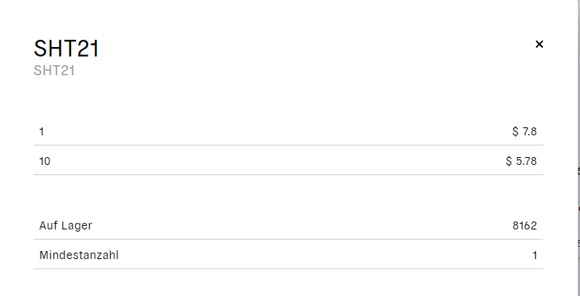Click the $ 7.8 price value

[x=524, y=131]
